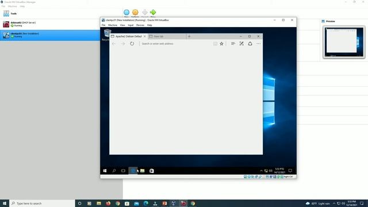Screen dimensions: 368x207
Task: Click the guest taskbar search icon
Action: click(114, 171)
